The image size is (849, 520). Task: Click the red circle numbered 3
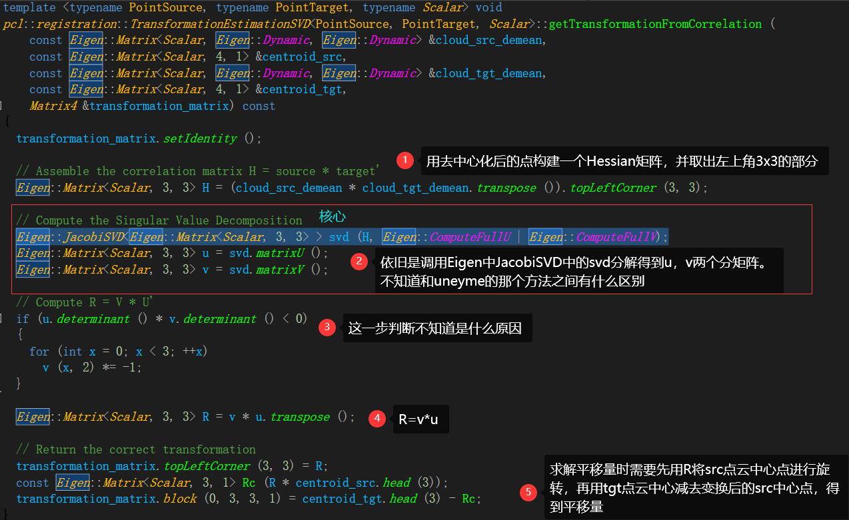(327, 327)
